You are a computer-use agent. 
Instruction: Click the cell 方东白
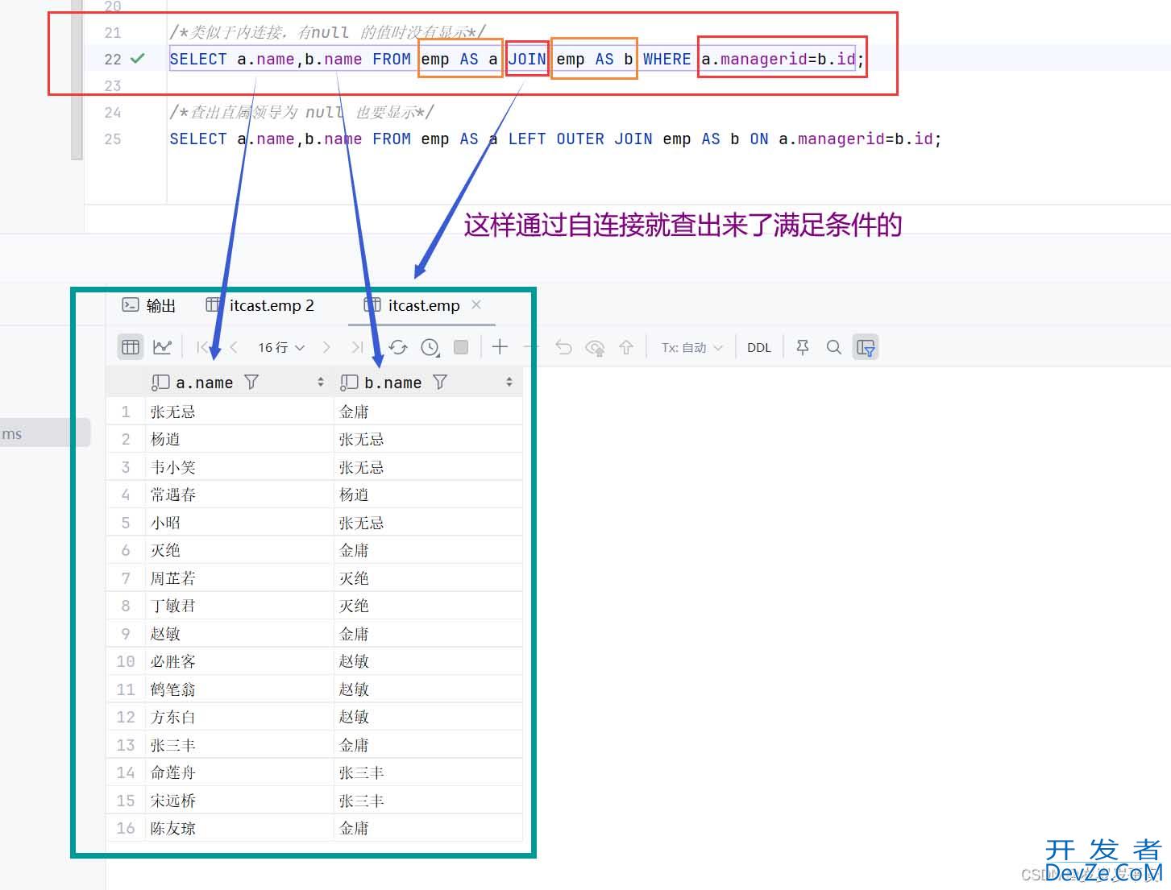tap(239, 717)
